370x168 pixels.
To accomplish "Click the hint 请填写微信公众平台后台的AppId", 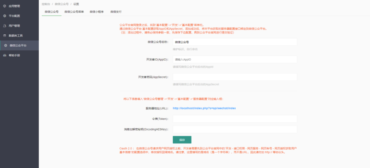I will click(x=193, y=67).
